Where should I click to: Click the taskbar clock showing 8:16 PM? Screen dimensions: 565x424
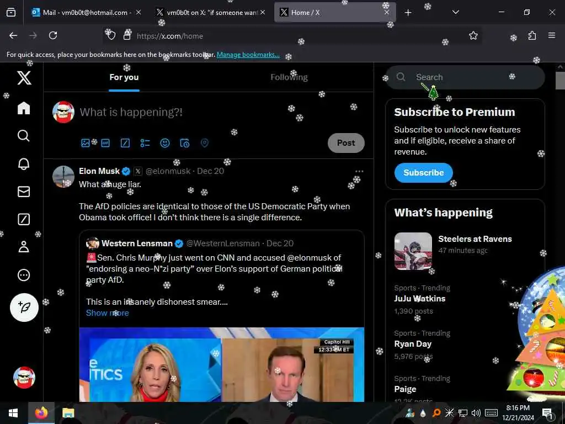518,413
